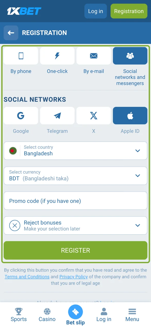
Task: Open the Bet slip button
Action: tap(75, 315)
